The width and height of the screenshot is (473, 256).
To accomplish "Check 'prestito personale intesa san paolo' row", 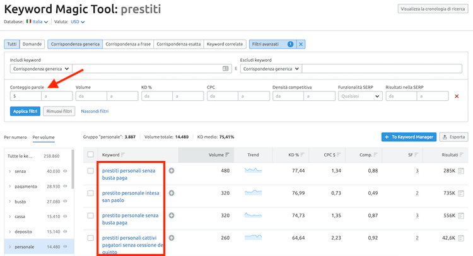I will click(90, 193).
